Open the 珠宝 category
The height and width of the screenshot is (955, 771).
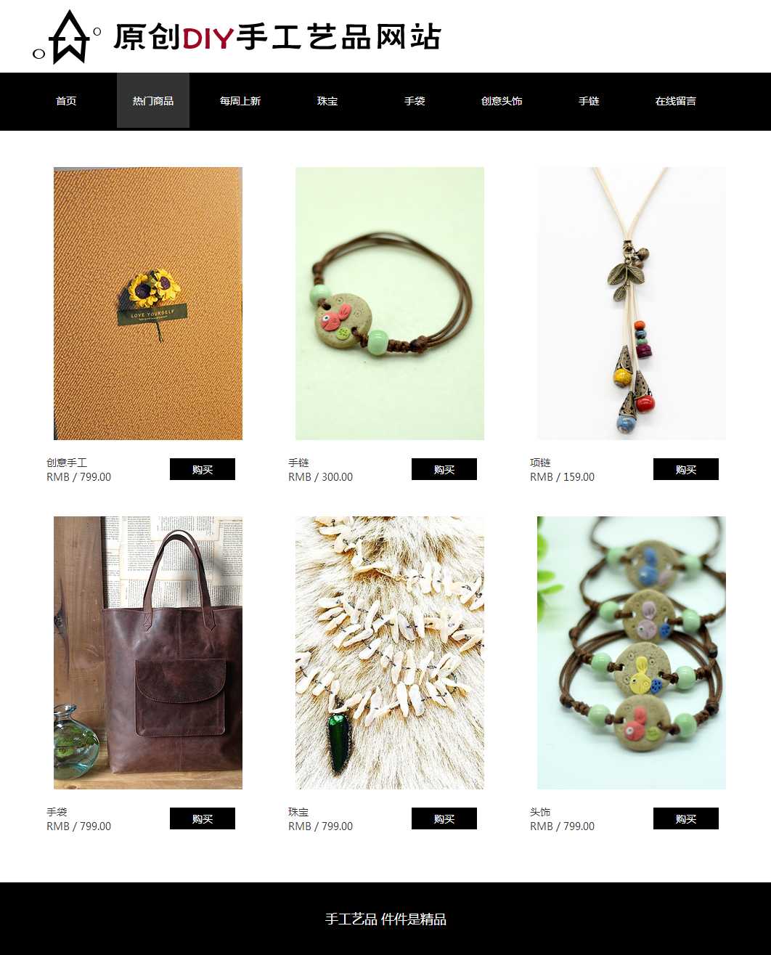tap(327, 101)
